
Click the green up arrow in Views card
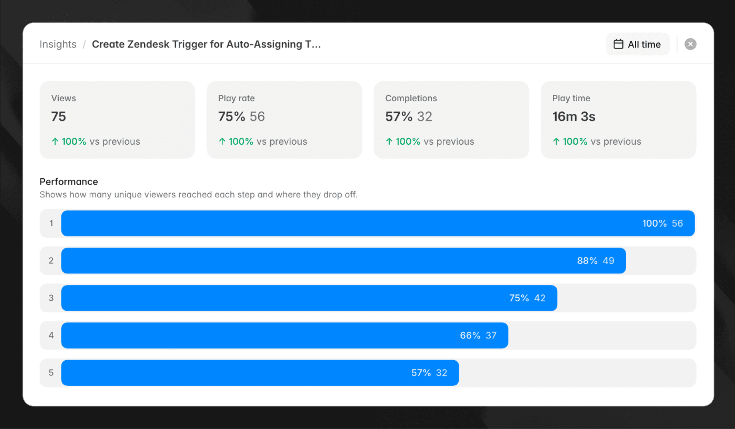(x=55, y=141)
